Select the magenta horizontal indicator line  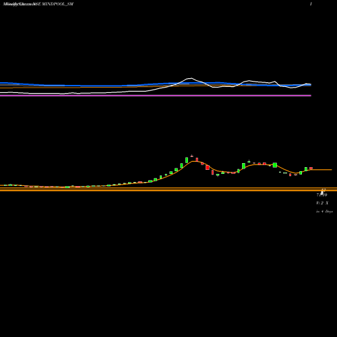point(156,96)
